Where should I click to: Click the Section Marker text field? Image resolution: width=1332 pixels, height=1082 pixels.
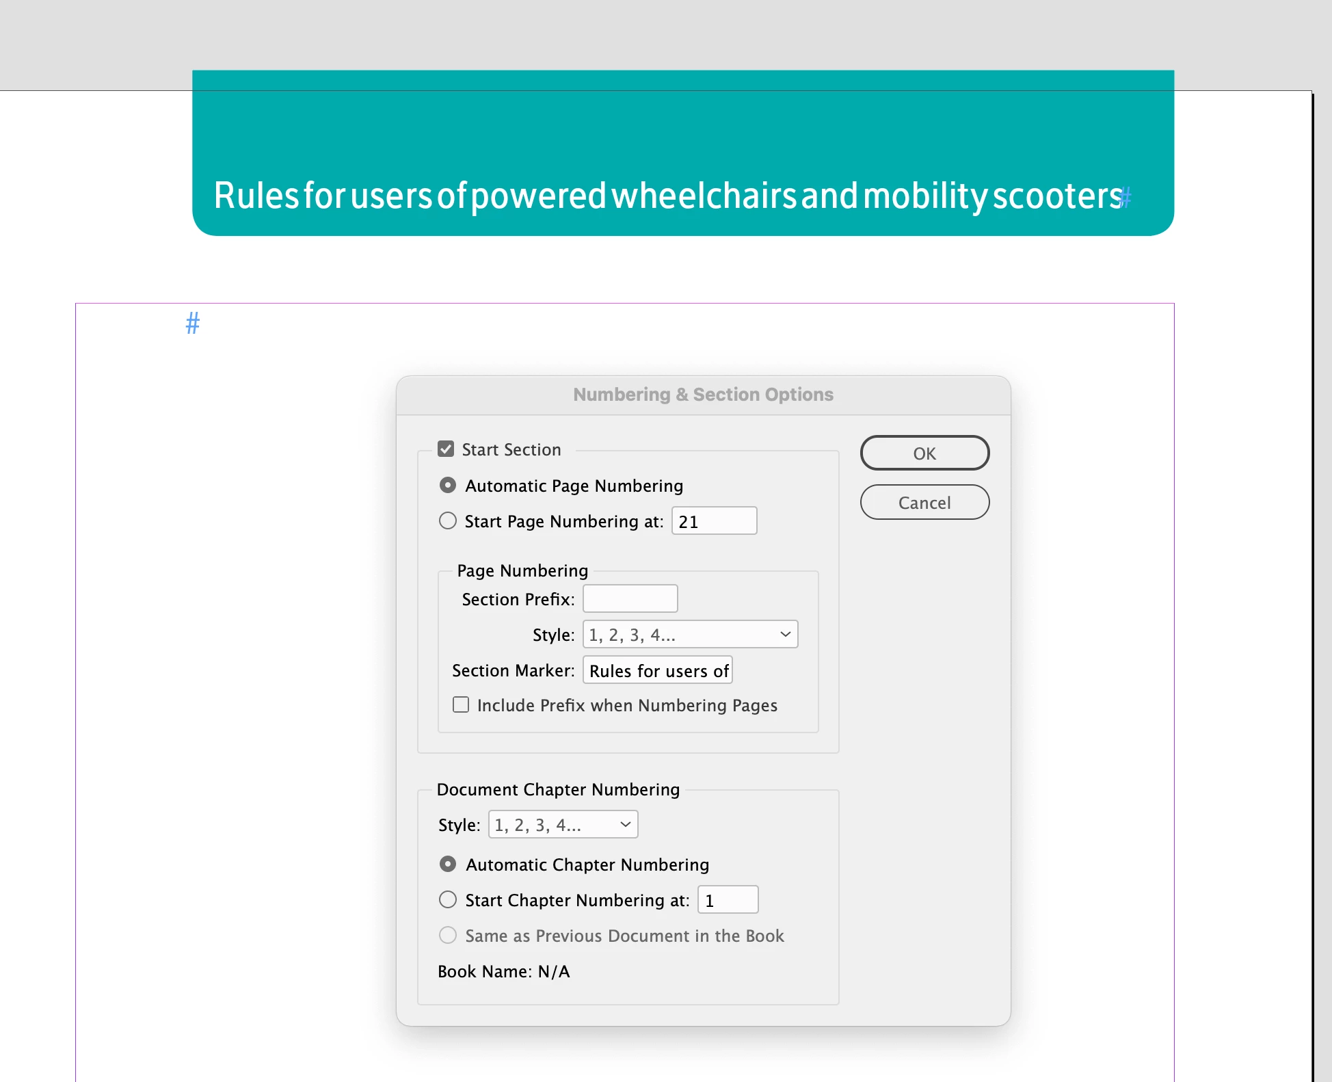pyautogui.click(x=657, y=670)
